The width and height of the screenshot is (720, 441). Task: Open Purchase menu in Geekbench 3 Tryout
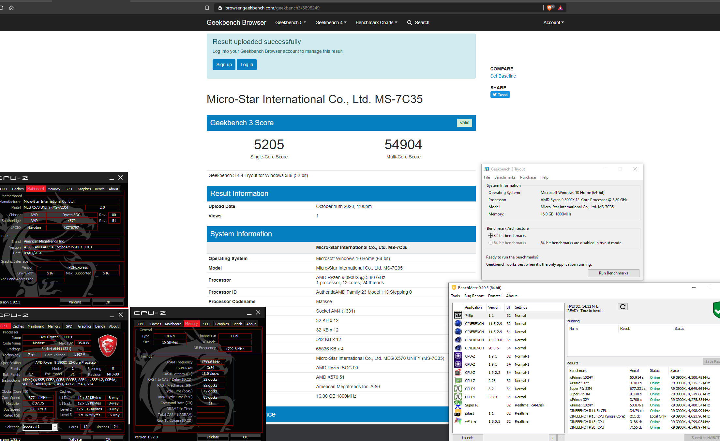click(528, 177)
